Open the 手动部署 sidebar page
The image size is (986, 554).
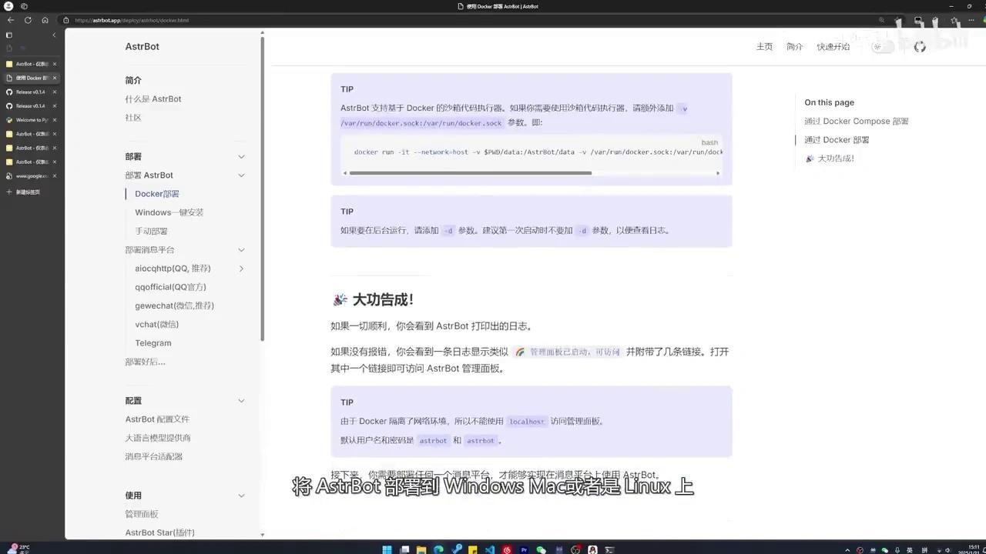pyautogui.click(x=151, y=231)
